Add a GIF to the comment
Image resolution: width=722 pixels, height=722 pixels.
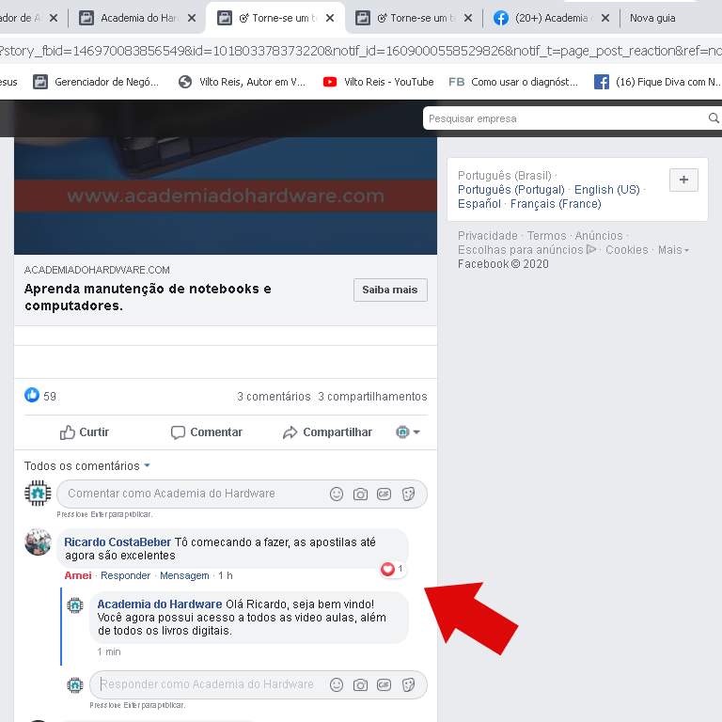(384, 494)
